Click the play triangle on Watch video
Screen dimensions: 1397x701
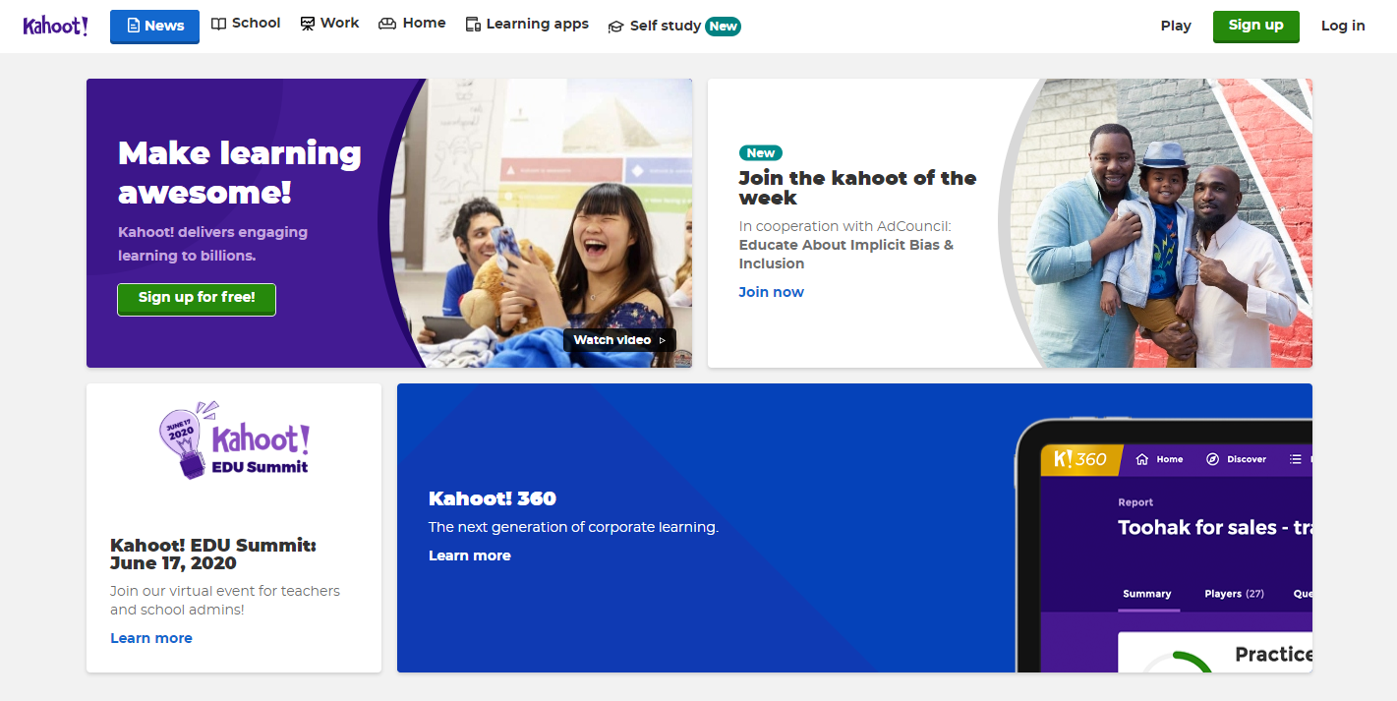tap(663, 340)
